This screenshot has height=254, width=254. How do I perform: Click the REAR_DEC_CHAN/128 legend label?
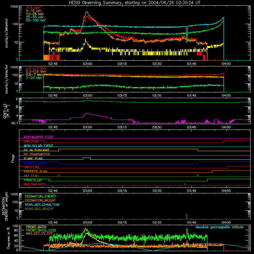[42, 205]
